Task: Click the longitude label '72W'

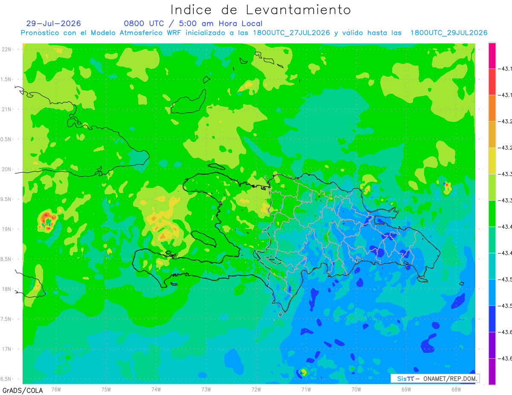Action: click(256, 389)
